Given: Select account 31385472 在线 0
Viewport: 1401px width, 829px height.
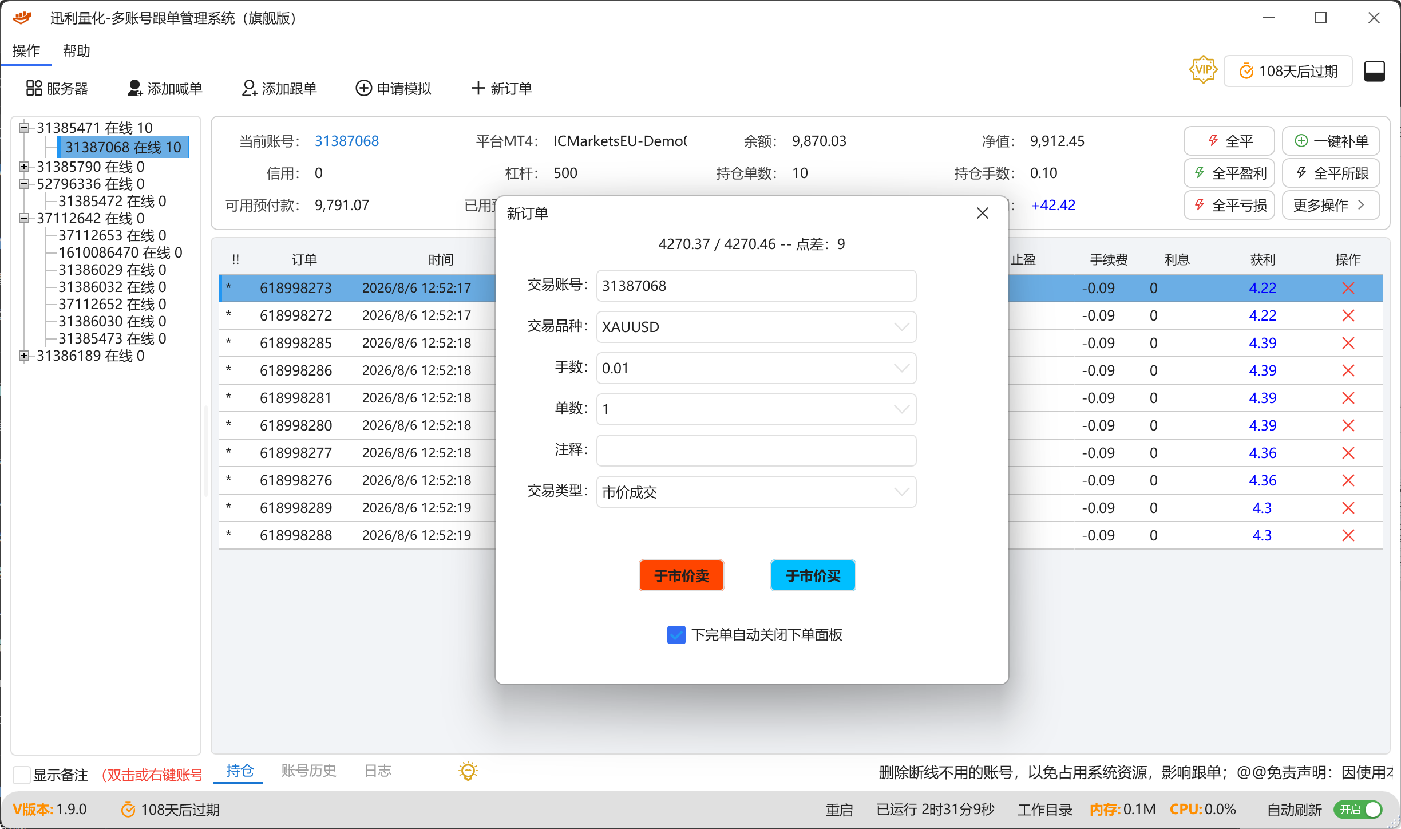Looking at the screenshot, I should [x=112, y=201].
